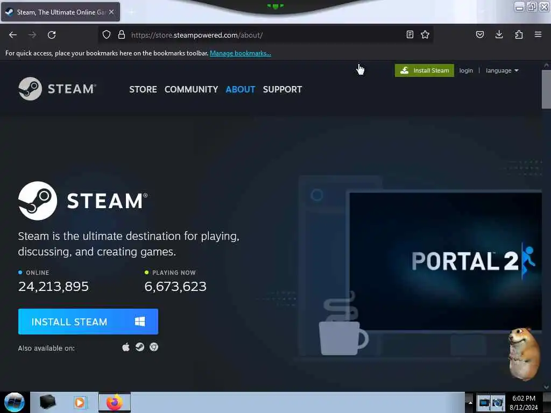Click the Firefox taskbar icon
This screenshot has width=551, height=413.
(x=114, y=402)
